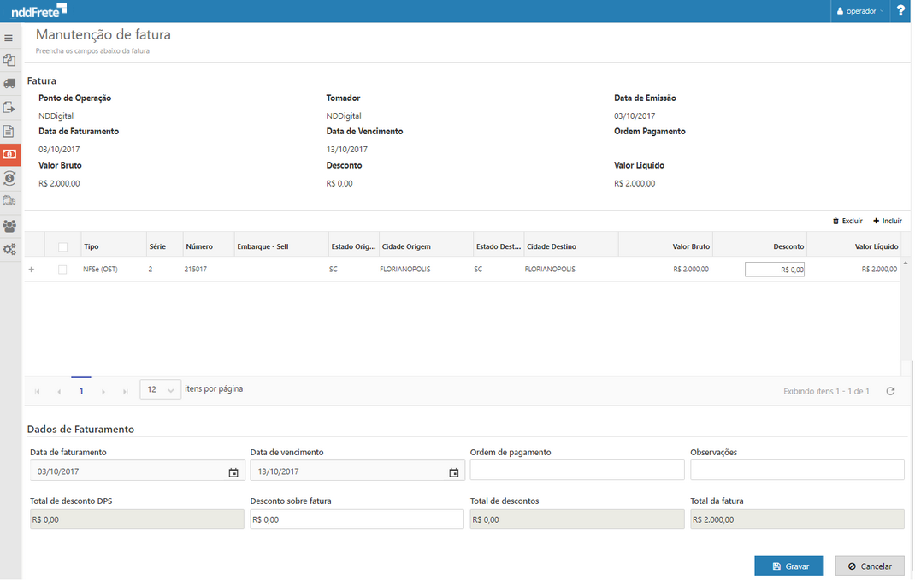Select page 1 in the pager
The width and height of the screenshot is (915, 581).
(x=81, y=391)
